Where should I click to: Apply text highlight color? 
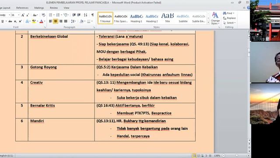tap(34, 22)
